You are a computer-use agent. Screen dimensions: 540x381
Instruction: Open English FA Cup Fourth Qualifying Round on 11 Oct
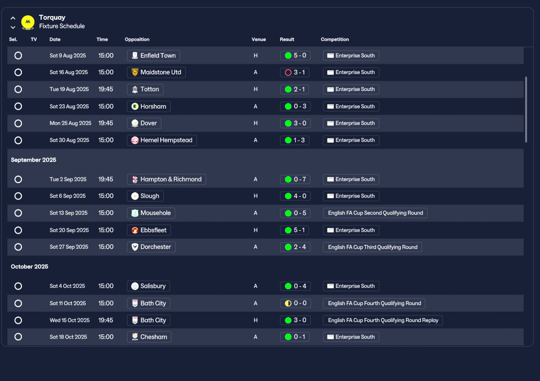click(x=374, y=303)
